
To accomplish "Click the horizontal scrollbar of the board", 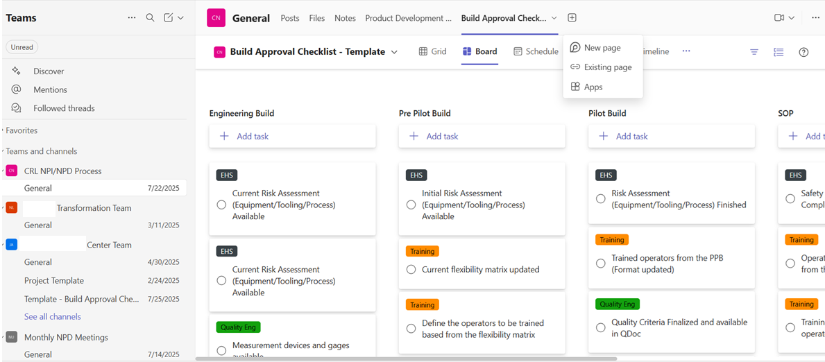I will (x=406, y=359).
